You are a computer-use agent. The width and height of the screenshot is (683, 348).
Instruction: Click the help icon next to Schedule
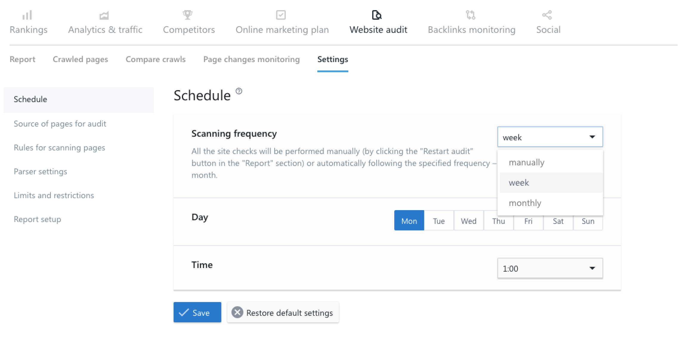239,91
